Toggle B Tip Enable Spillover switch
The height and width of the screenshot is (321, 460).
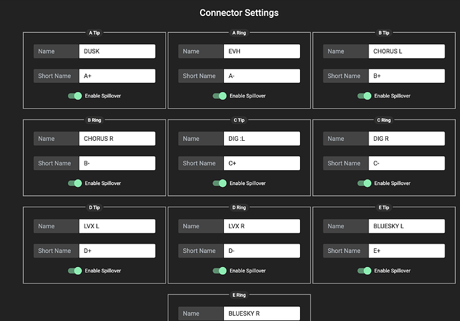(x=364, y=96)
